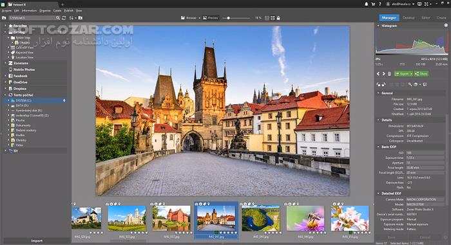Open the Publish menu
This screenshot has height=245, width=451.
[68, 11]
